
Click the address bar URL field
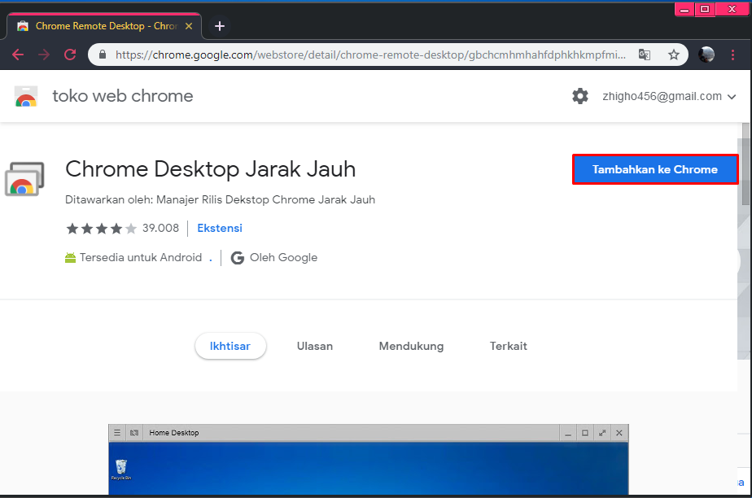[x=370, y=55]
